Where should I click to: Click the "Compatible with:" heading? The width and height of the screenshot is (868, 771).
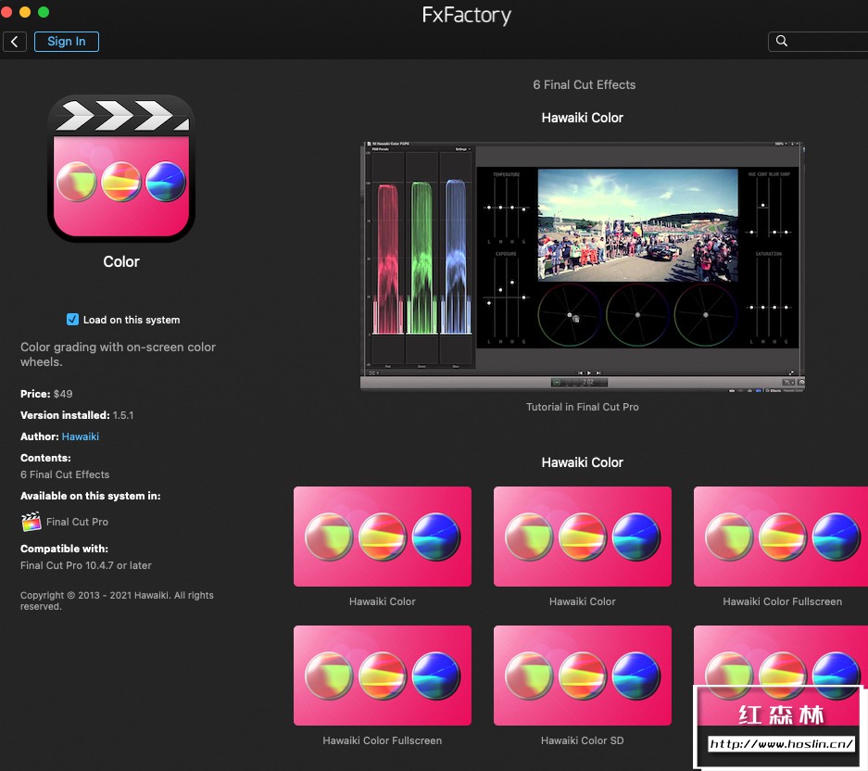[x=64, y=549]
